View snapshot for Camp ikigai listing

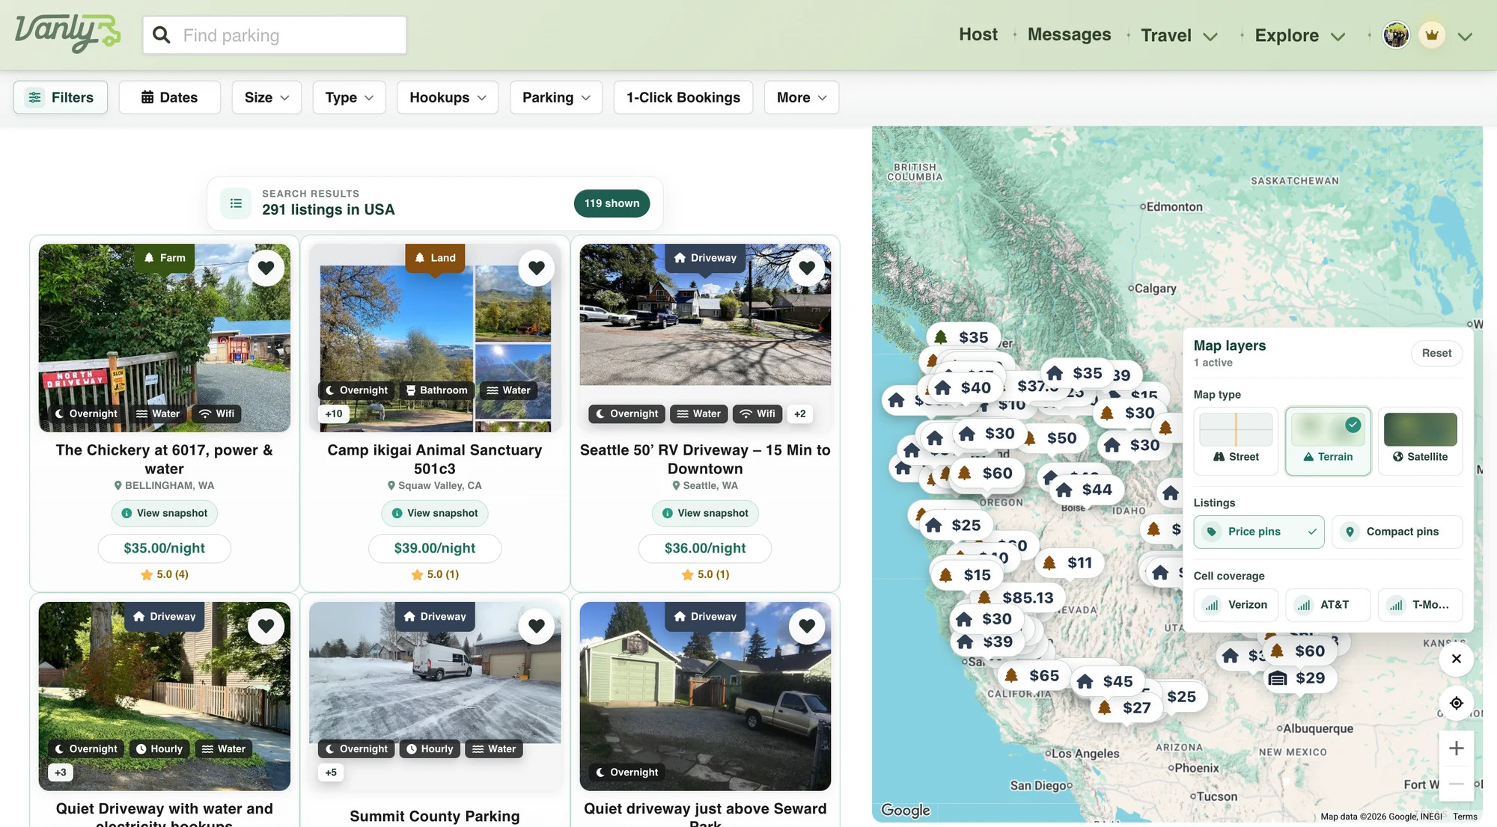pos(435,513)
